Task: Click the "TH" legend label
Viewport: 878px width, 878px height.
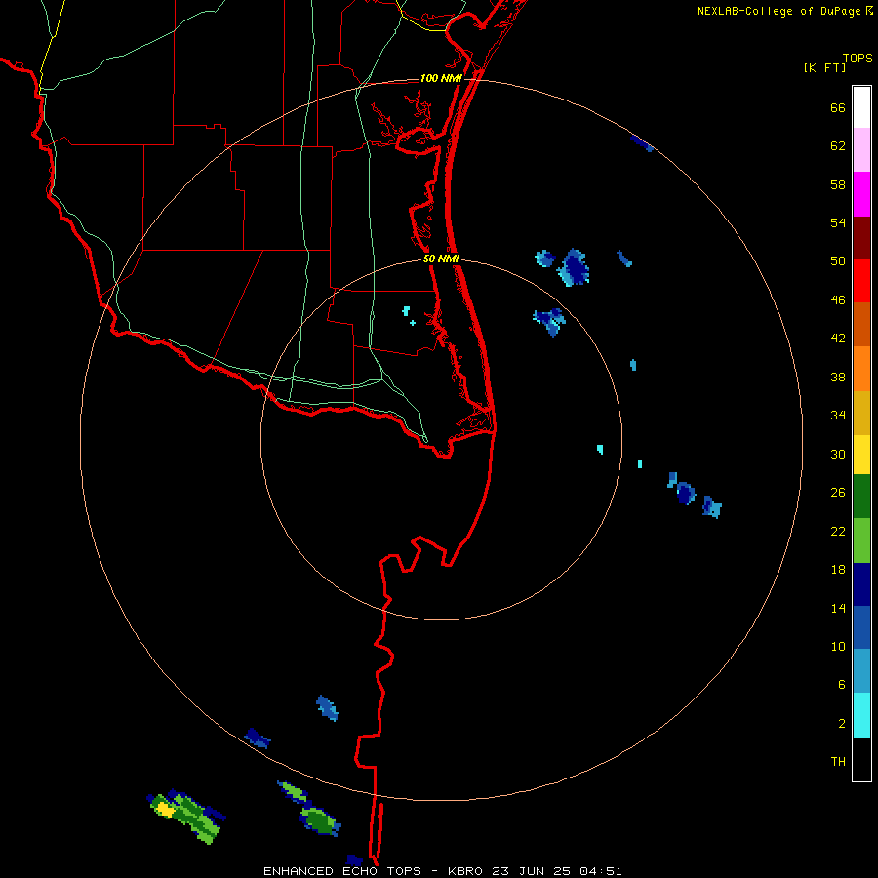Action: click(x=838, y=762)
